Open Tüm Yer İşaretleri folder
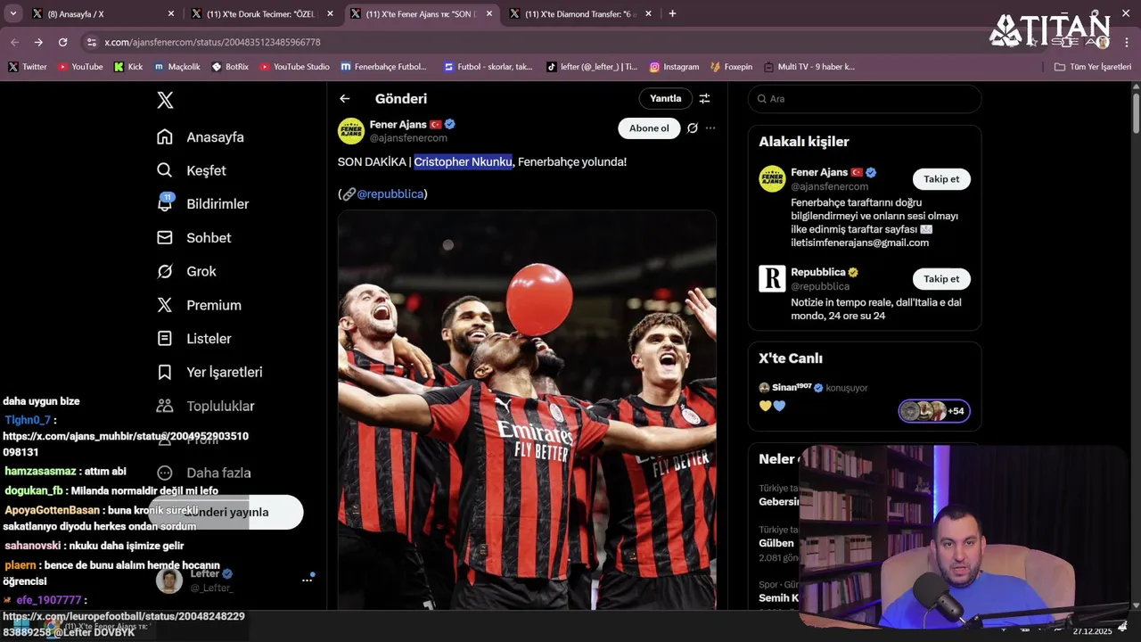 tap(1092, 67)
